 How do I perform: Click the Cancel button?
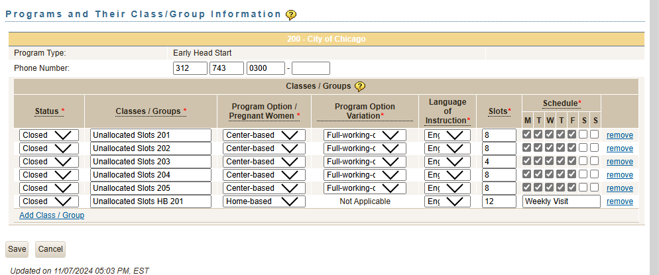(50, 249)
